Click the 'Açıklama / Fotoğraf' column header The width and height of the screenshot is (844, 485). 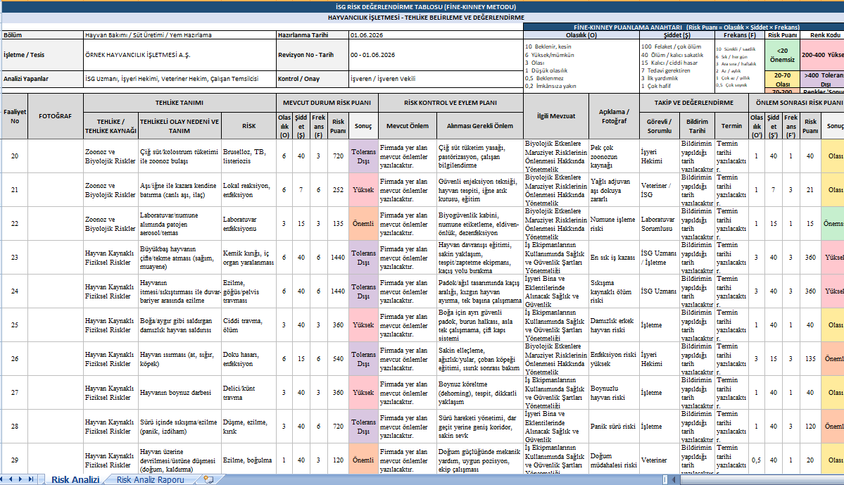pyautogui.click(x=614, y=116)
